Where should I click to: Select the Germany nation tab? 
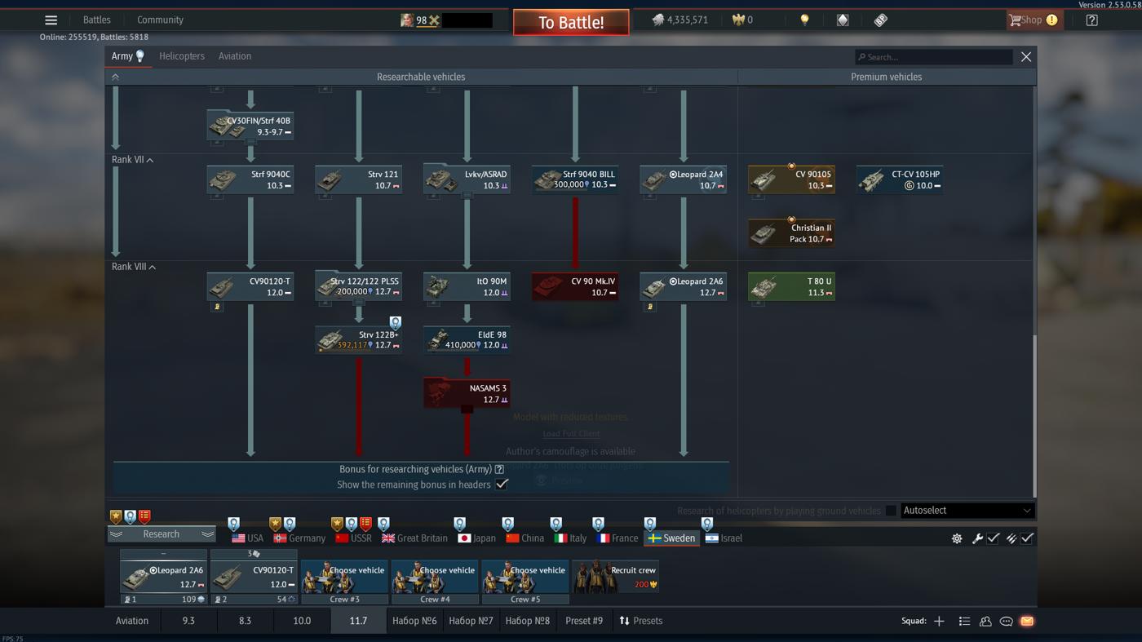tap(299, 538)
